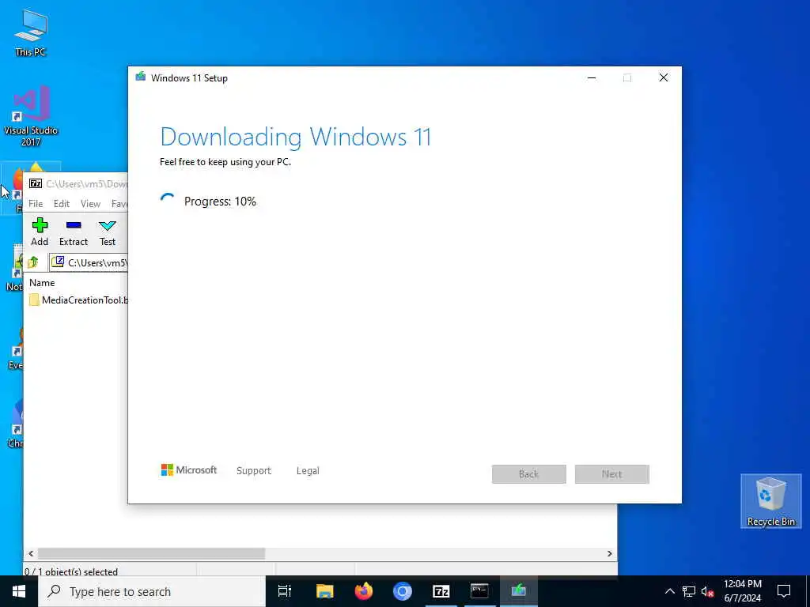The height and width of the screenshot is (607, 810).
Task: Click the muted volume icon in tray
Action: [x=707, y=591]
